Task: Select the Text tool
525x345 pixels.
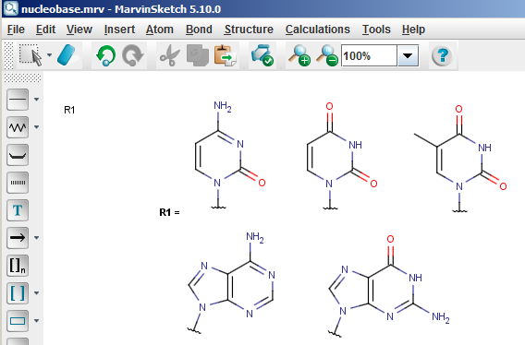Action: [x=18, y=210]
